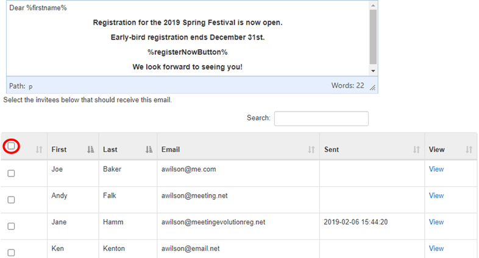Click the checkbox column sort arrows
The height and width of the screenshot is (258, 479).
coord(39,150)
